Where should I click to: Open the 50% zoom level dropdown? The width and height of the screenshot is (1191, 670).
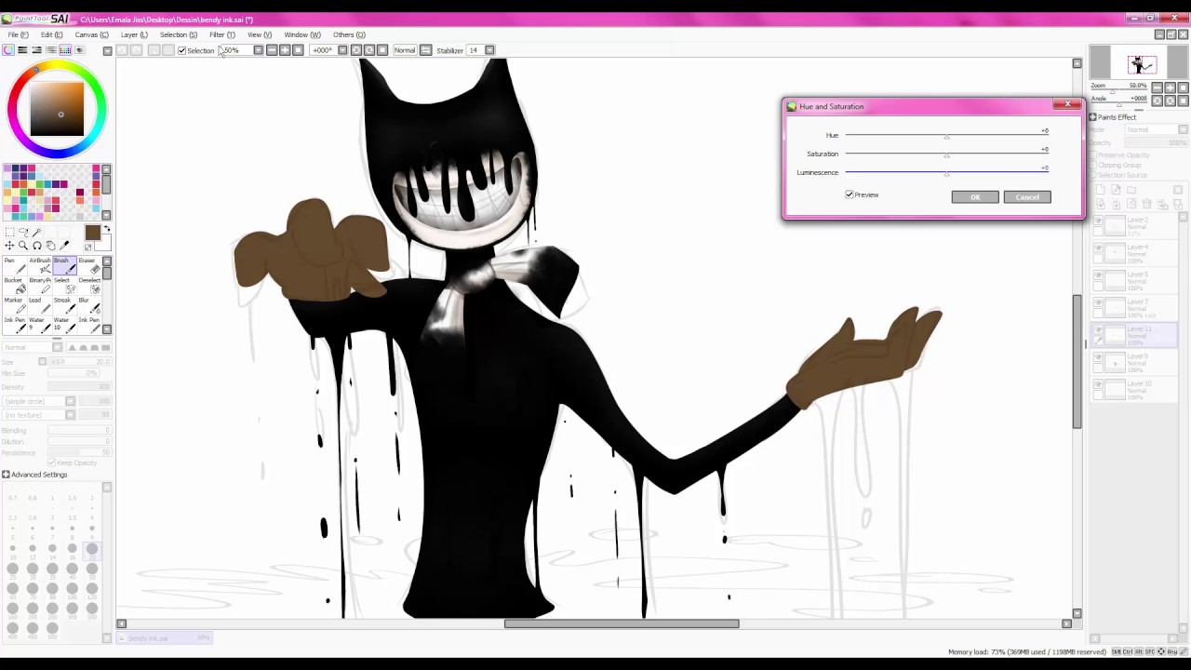pos(258,50)
